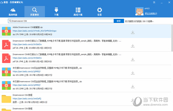The width and height of the screenshot is (173, 111).
Task: Click the lower zip icon for 完全自学教程
Action: [6, 85]
